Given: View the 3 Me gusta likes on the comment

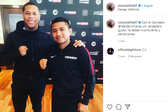Looking at the screenshot, I should (x=135, y=56).
